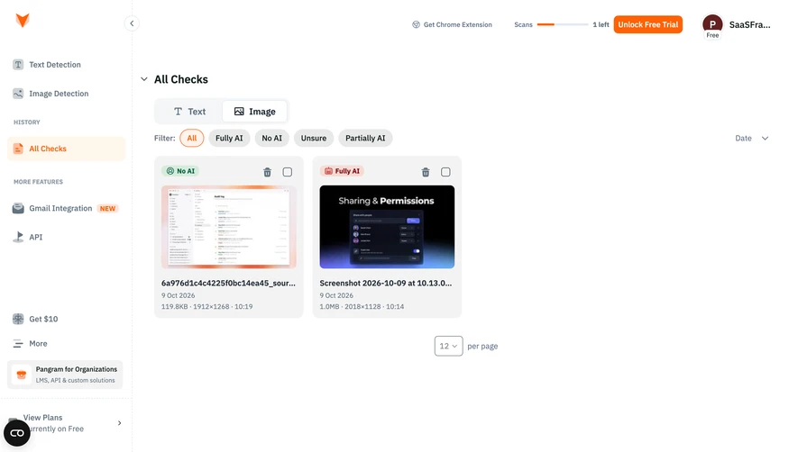Expand View Plans chevron
The height and width of the screenshot is (452, 798).
120,423
